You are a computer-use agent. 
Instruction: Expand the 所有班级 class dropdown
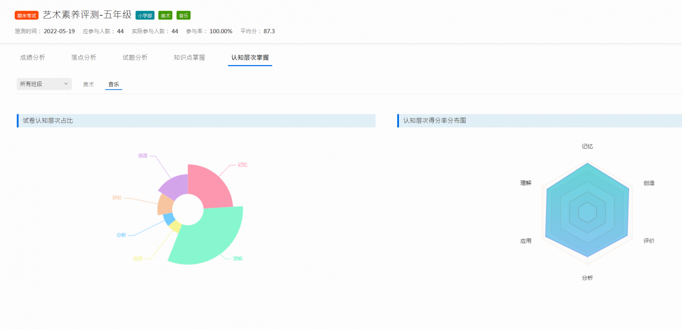[44, 84]
